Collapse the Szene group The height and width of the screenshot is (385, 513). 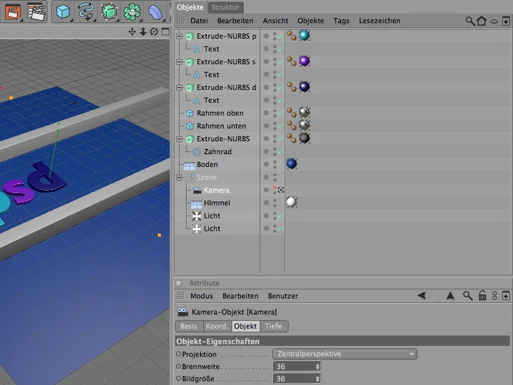pos(180,178)
